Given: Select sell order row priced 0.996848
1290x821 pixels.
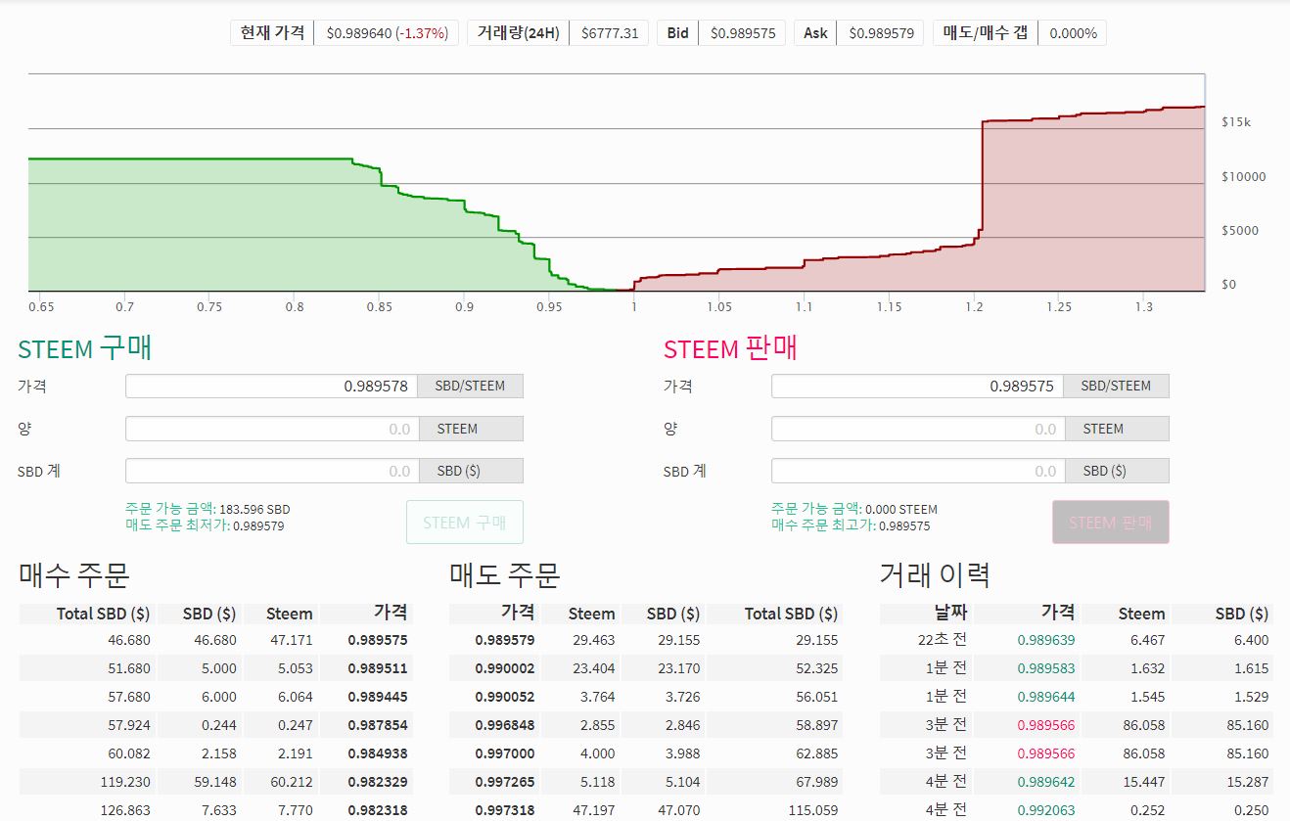Looking at the screenshot, I should 646,725.
